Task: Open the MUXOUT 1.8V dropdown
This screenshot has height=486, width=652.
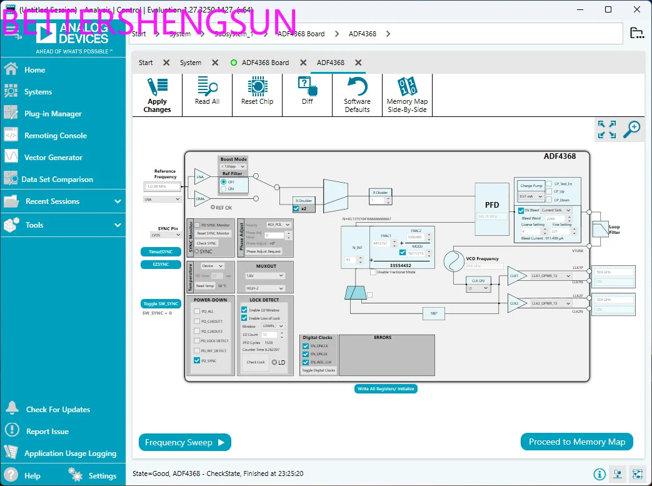Action: (x=264, y=276)
